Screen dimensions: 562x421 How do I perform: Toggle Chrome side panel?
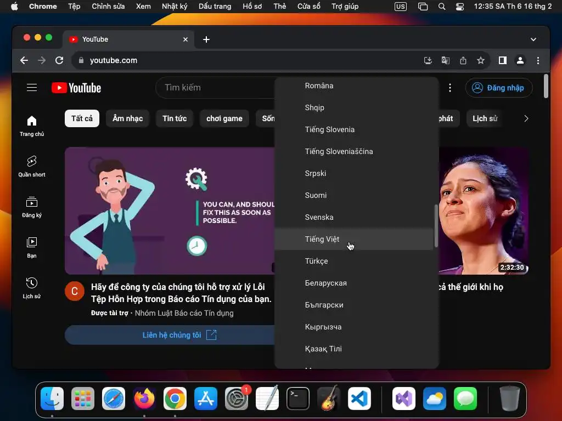point(503,60)
